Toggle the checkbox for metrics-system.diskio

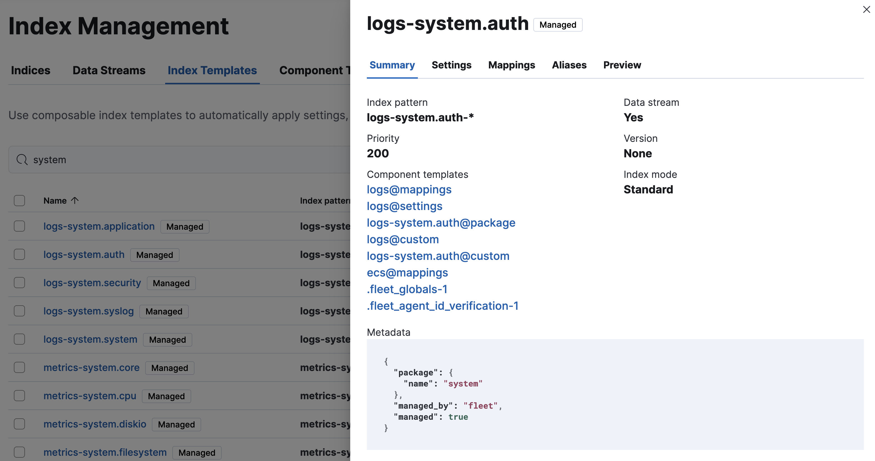pos(19,423)
